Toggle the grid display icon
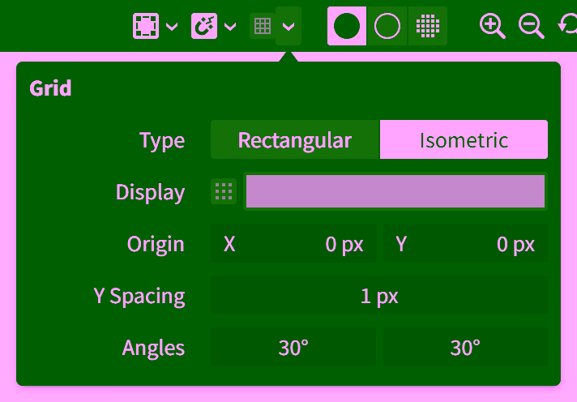Image resolution: width=577 pixels, height=402 pixels. (263, 26)
